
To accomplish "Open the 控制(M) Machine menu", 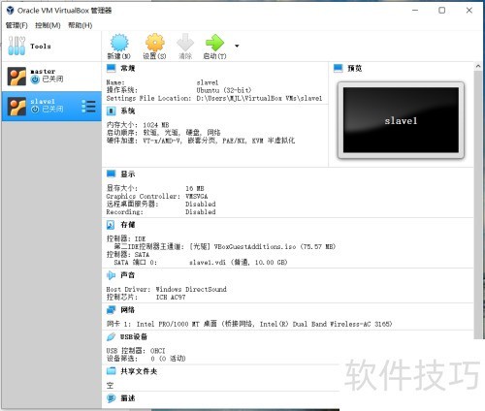I will point(48,25).
